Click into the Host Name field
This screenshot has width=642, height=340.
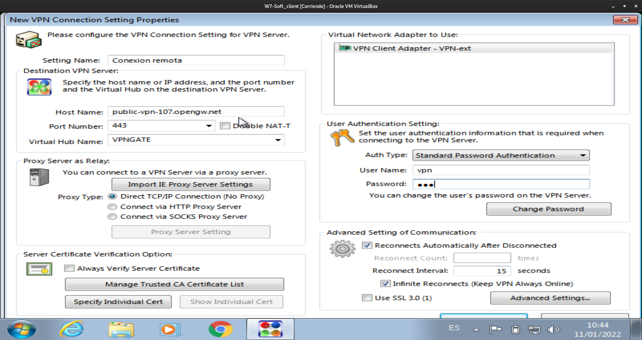pos(196,112)
